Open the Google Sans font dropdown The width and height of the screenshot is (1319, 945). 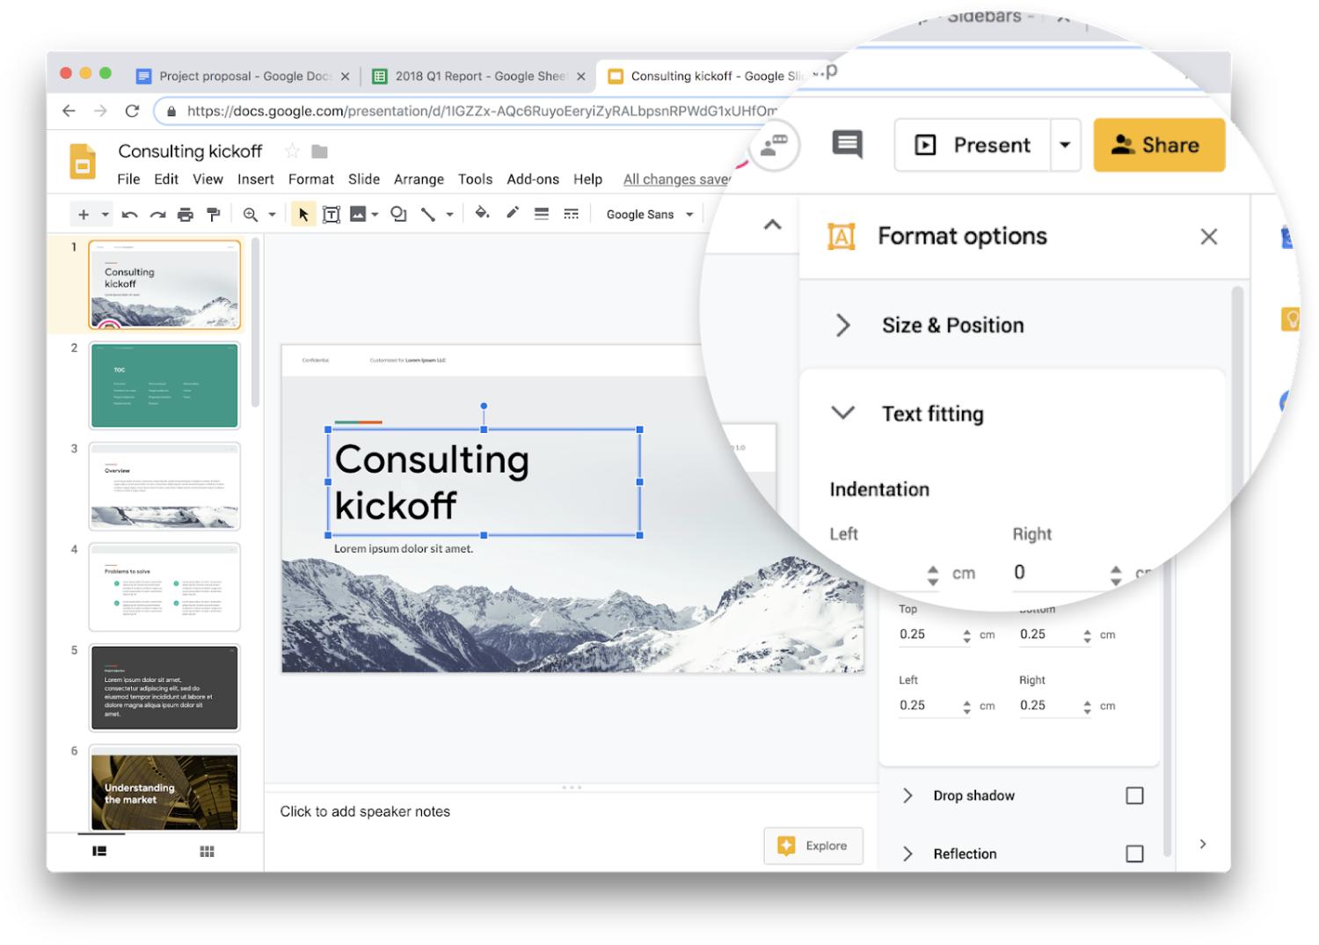pyautogui.click(x=649, y=215)
